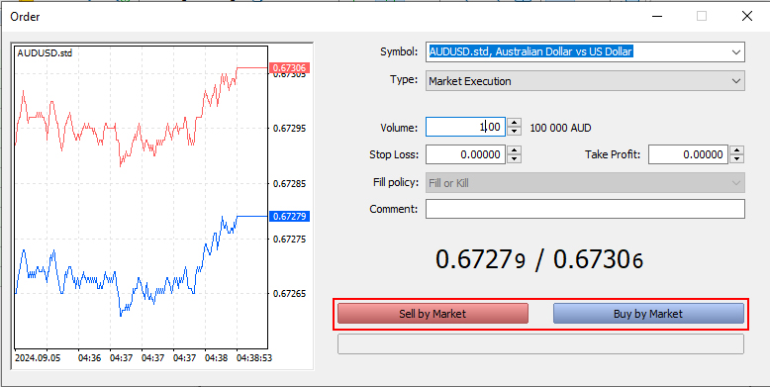The width and height of the screenshot is (770, 387).
Task: Click the red ask price label 0.67306
Action: pyautogui.click(x=289, y=67)
